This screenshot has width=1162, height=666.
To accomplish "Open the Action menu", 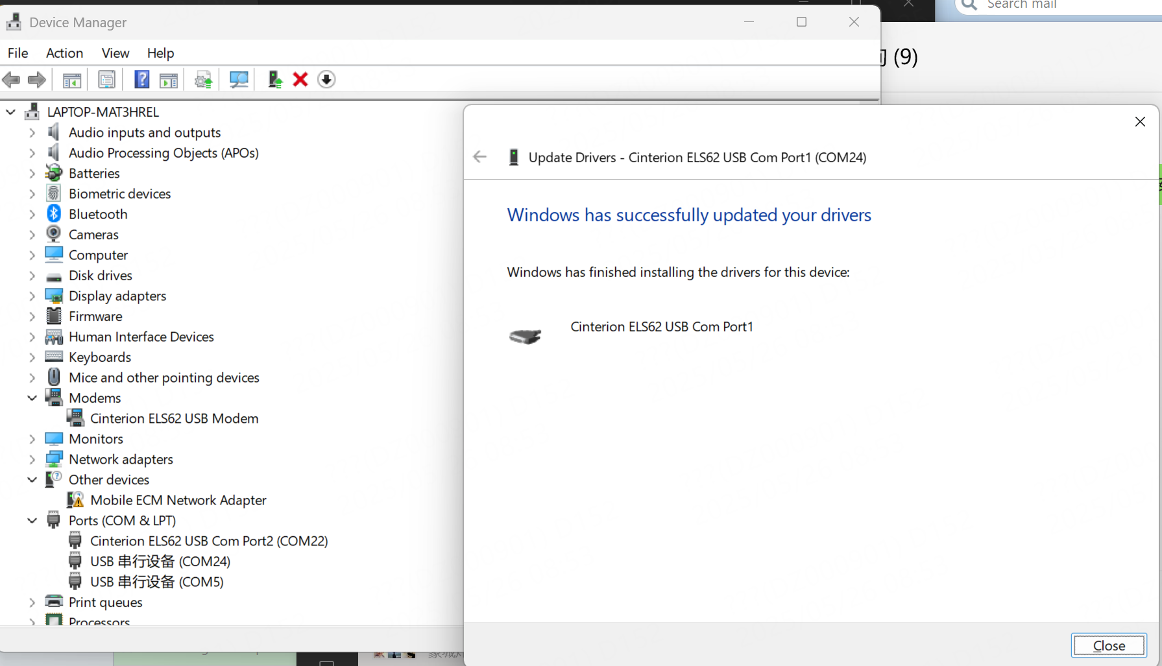I will pos(64,53).
